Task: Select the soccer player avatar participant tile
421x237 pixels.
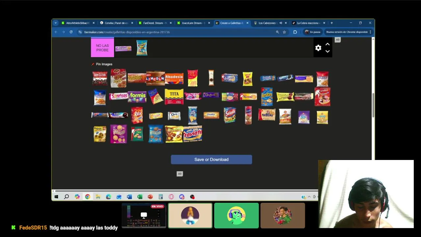Action: pos(283,216)
